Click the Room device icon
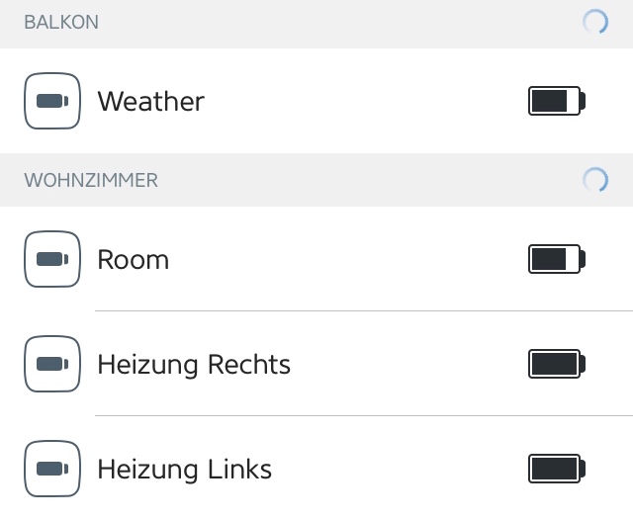Viewport: 633px width, 520px height. [51, 260]
